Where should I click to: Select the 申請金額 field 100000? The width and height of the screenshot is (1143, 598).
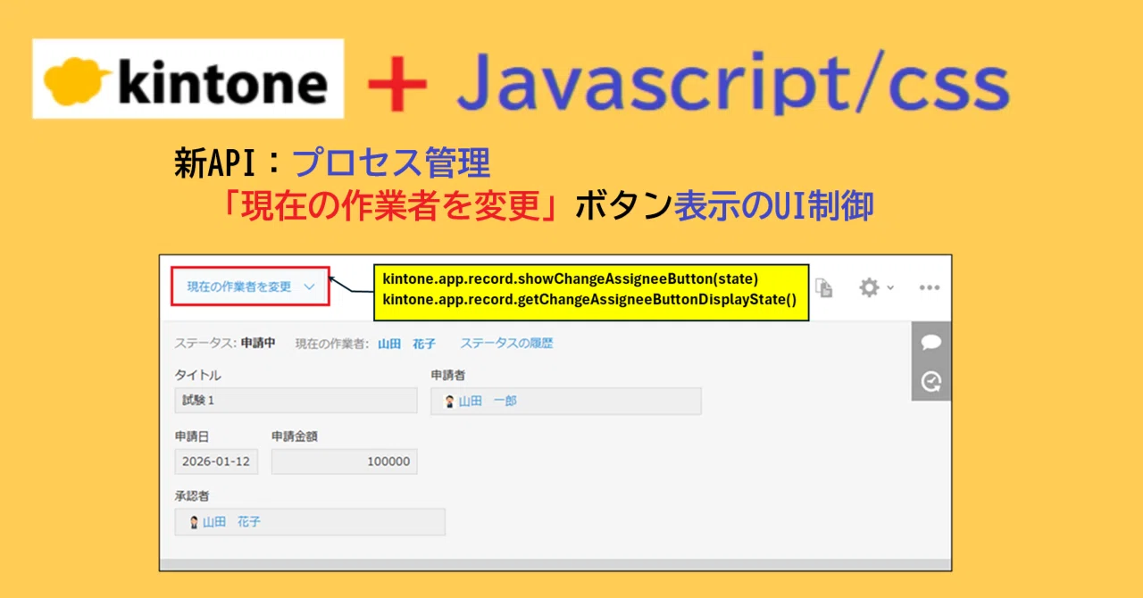(345, 461)
